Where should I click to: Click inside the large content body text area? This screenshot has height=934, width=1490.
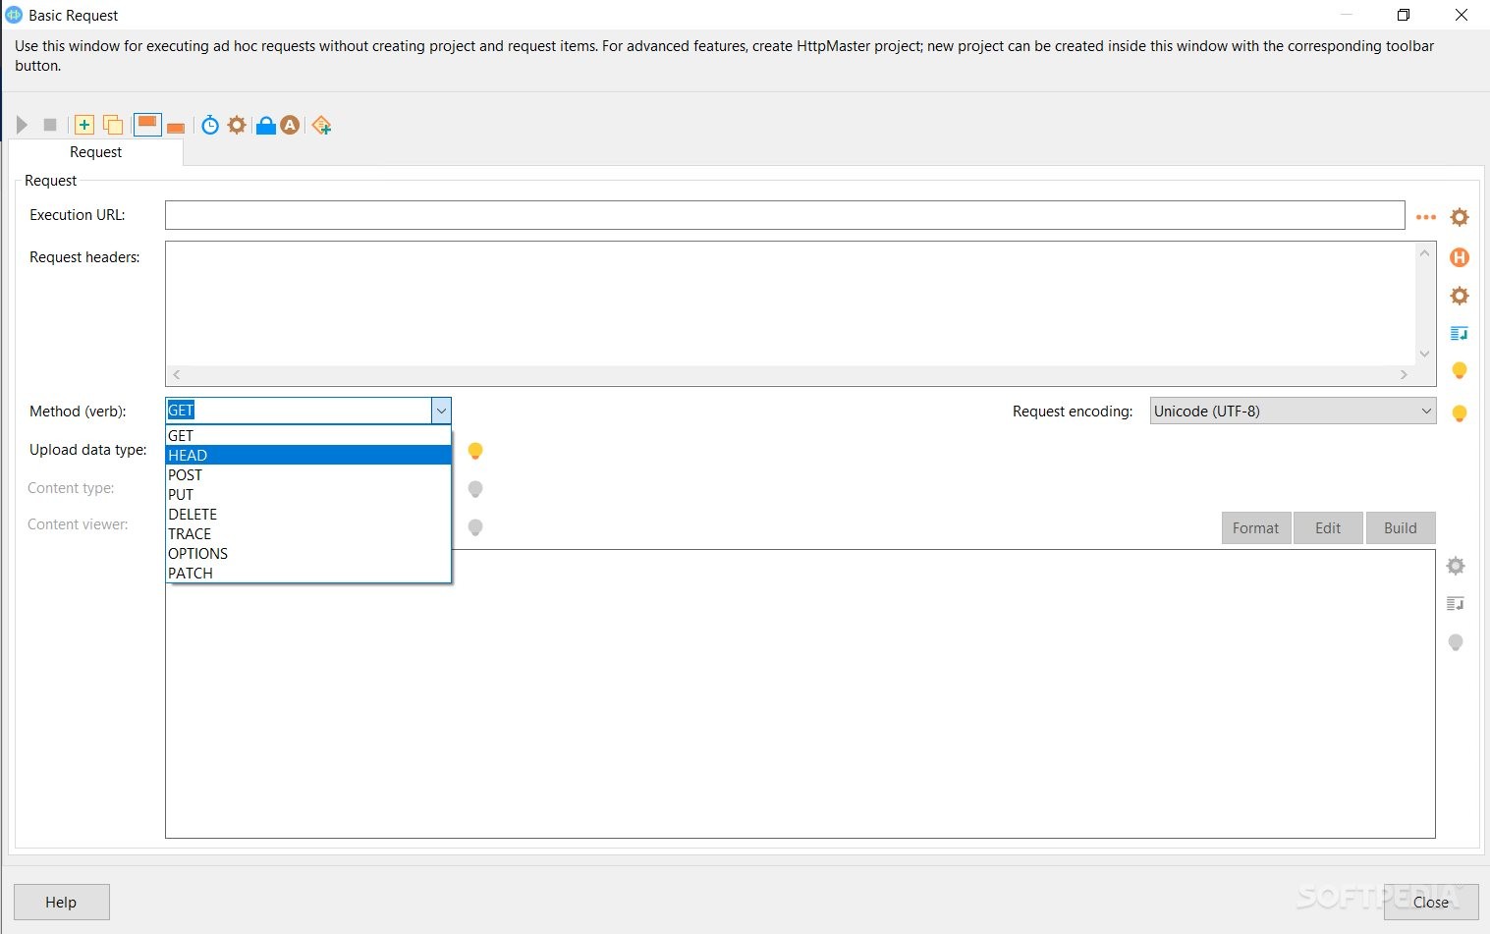click(800, 693)
